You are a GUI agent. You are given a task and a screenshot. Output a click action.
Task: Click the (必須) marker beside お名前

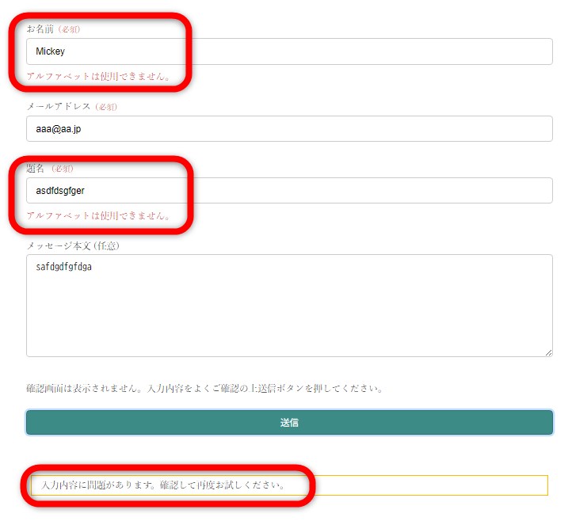[x=69, y=29]
